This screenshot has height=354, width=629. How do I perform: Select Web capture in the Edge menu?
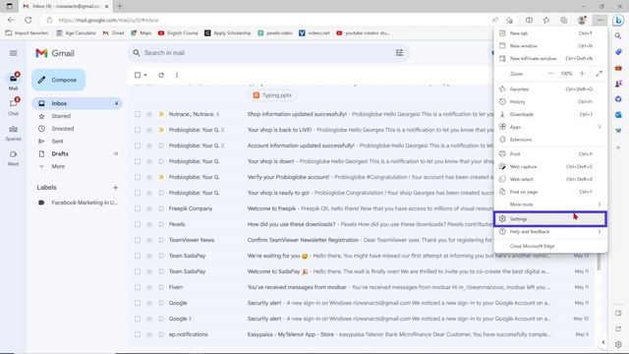coord(550,166)
